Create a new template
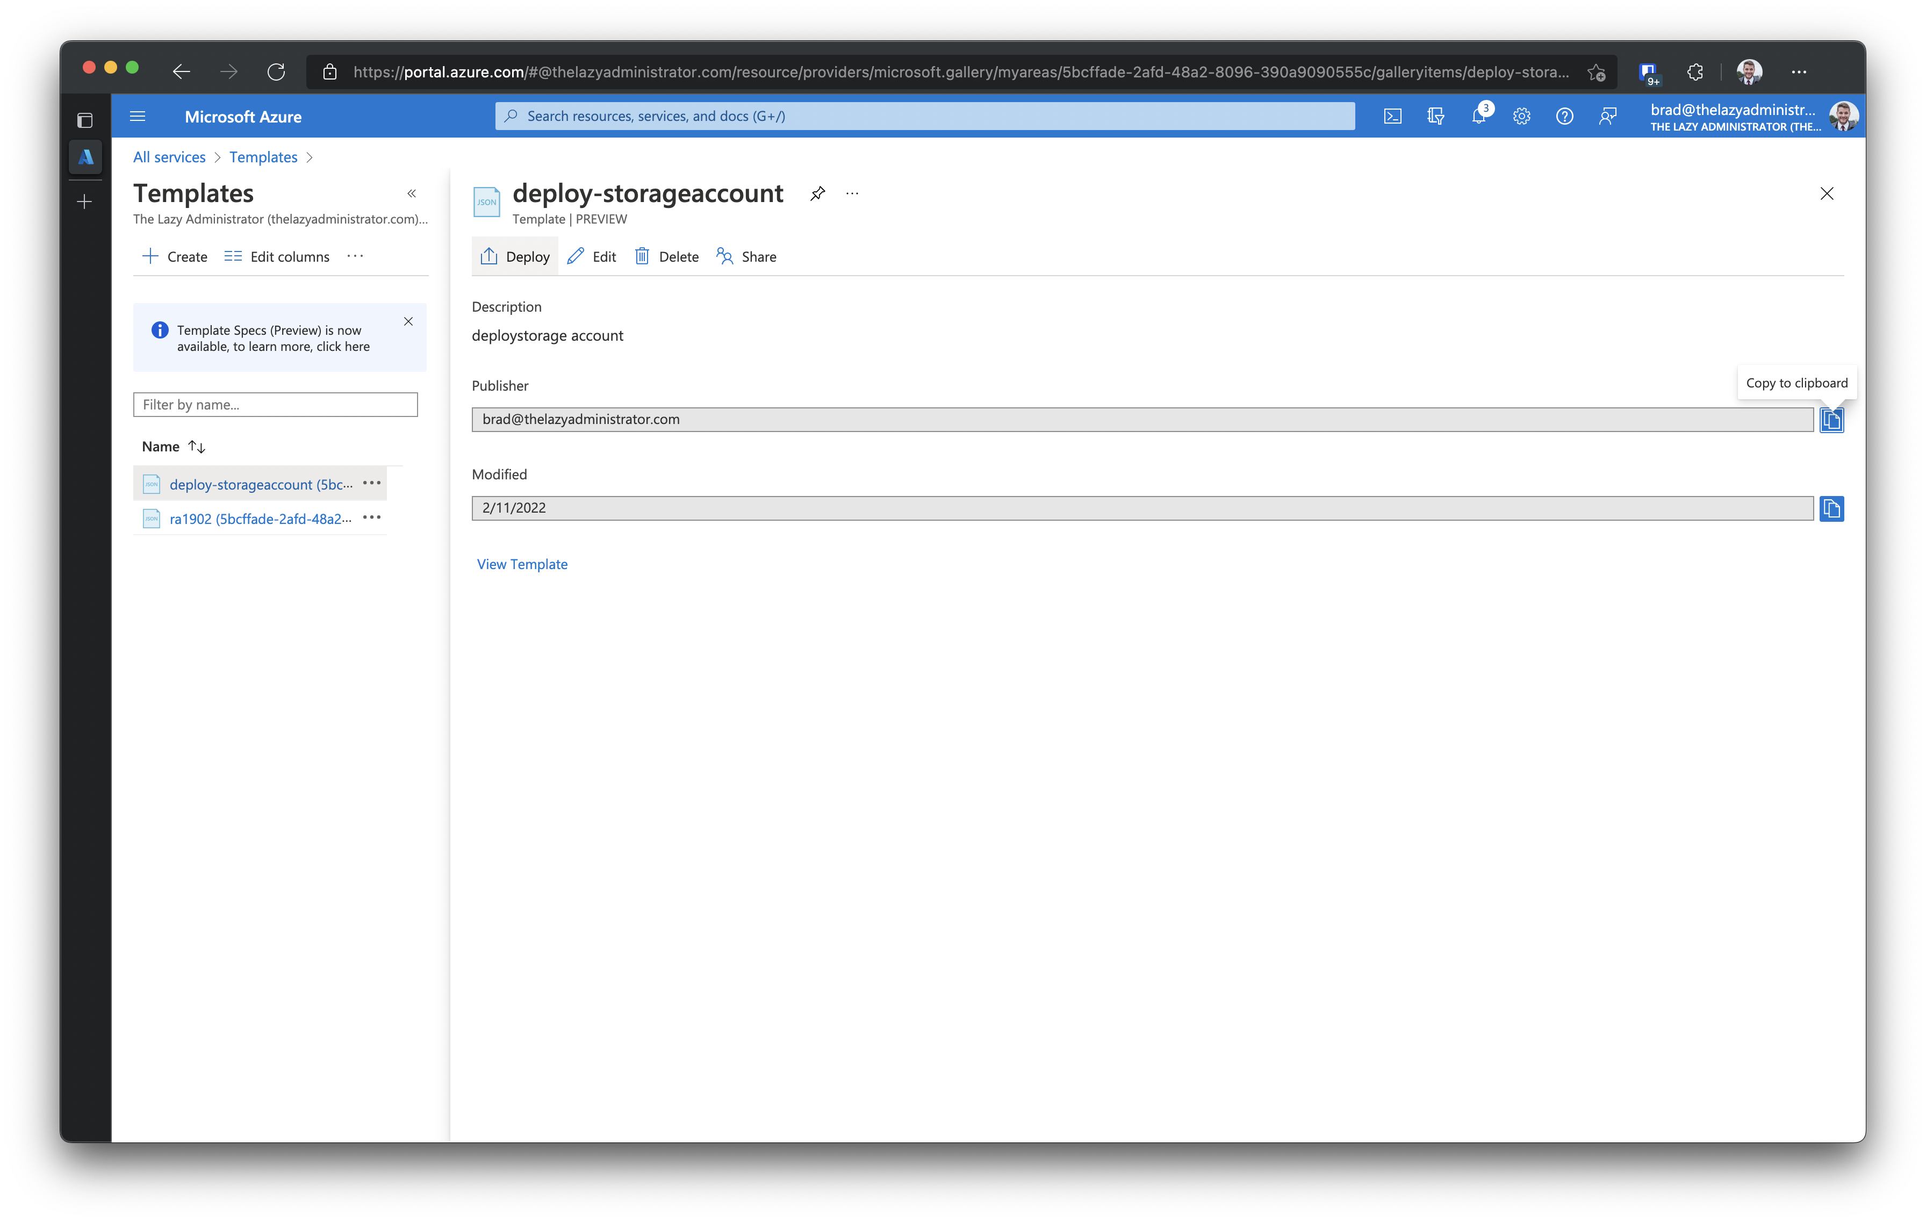Screen dimensions: 1926x1222 [x=174, y=257]
